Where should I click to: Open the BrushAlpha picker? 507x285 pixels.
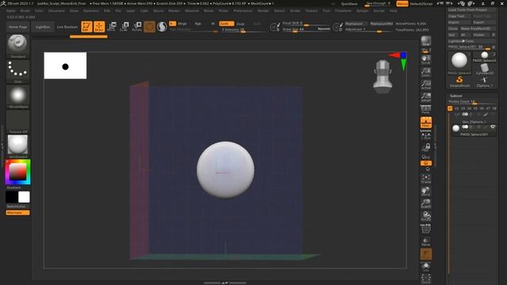tap(17, 97)
